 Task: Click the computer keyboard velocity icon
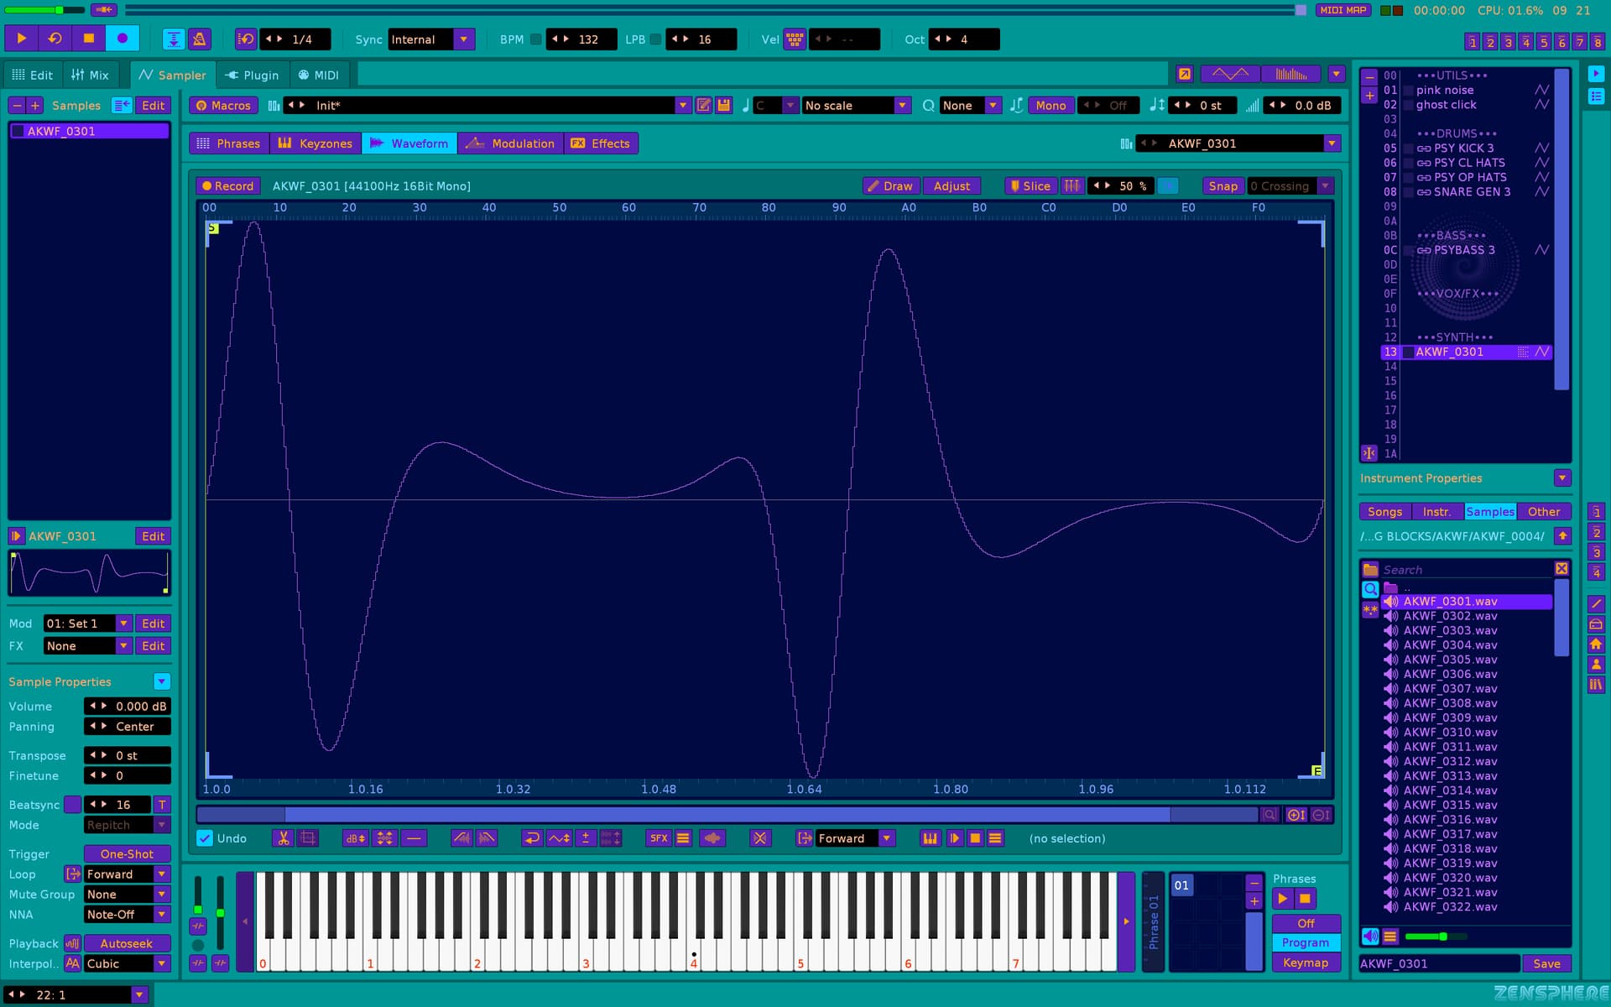[795, 39]
